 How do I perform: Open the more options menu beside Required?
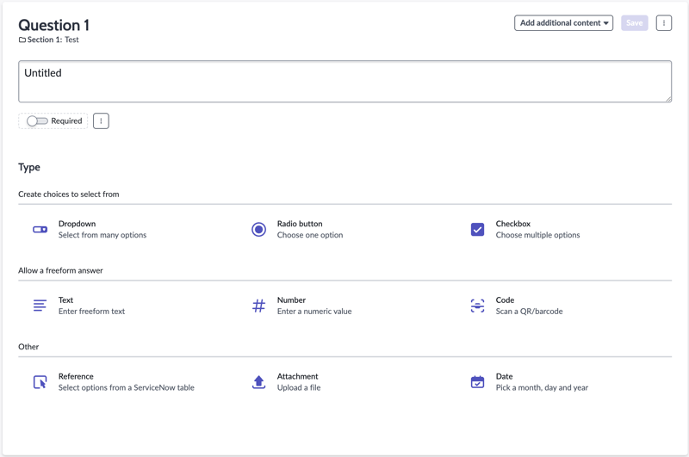(x=101, y=121)
